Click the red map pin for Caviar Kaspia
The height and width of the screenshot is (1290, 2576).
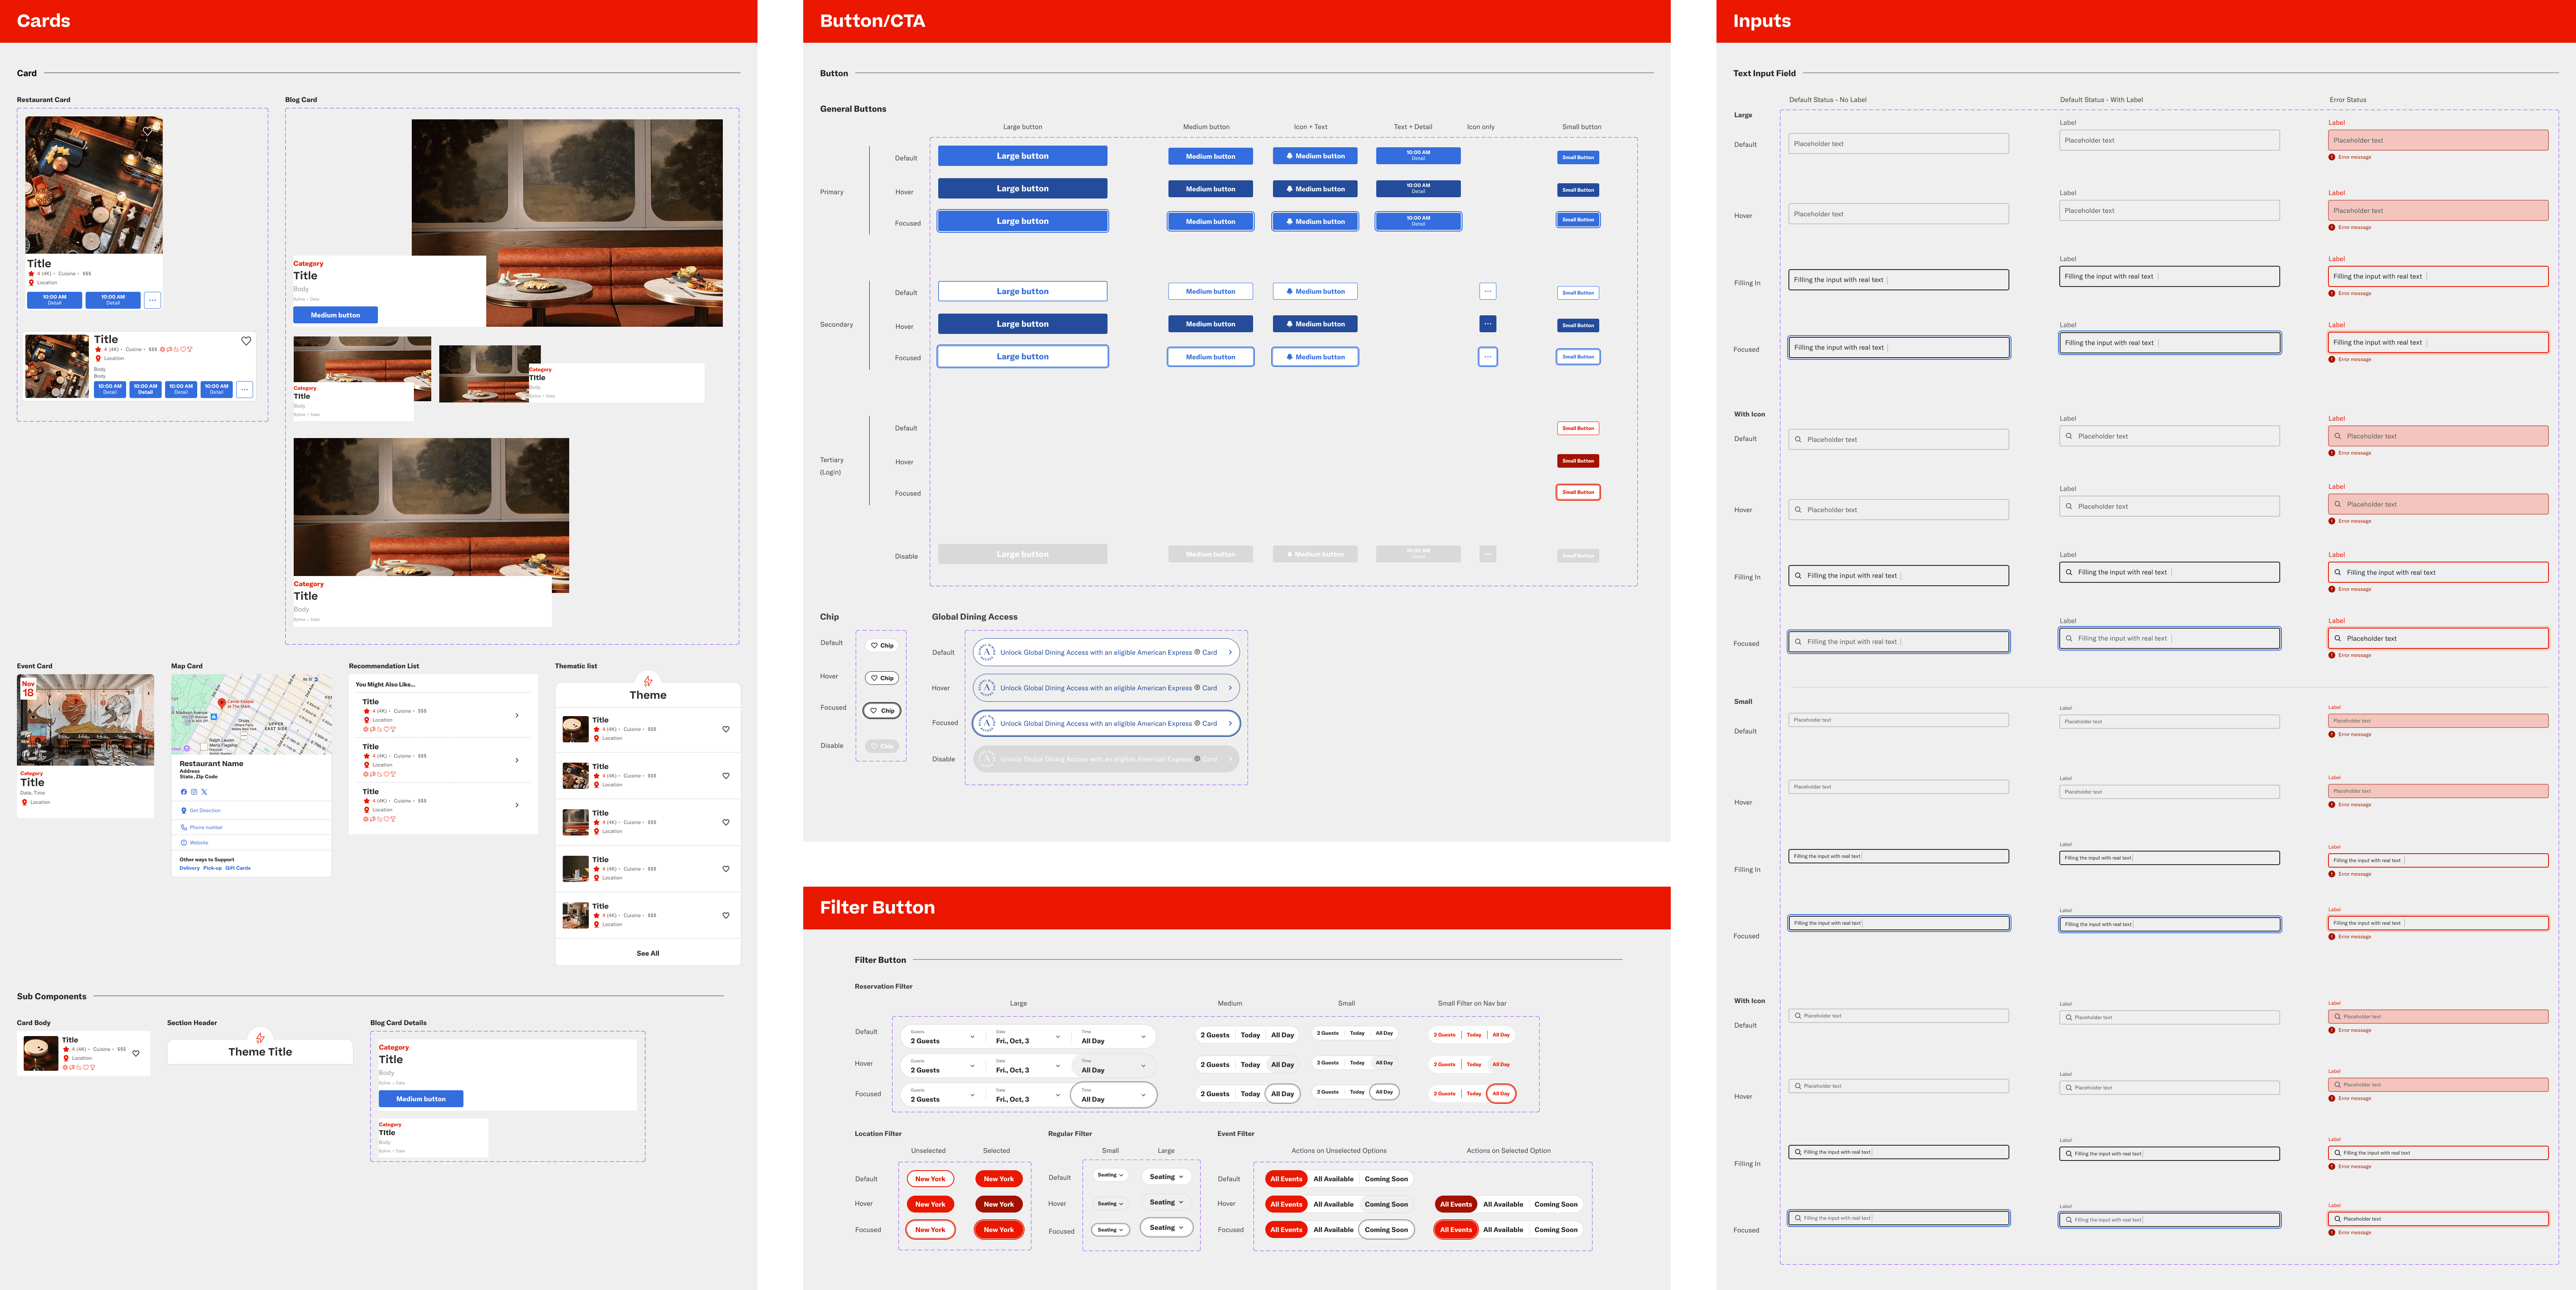(222, 704)
